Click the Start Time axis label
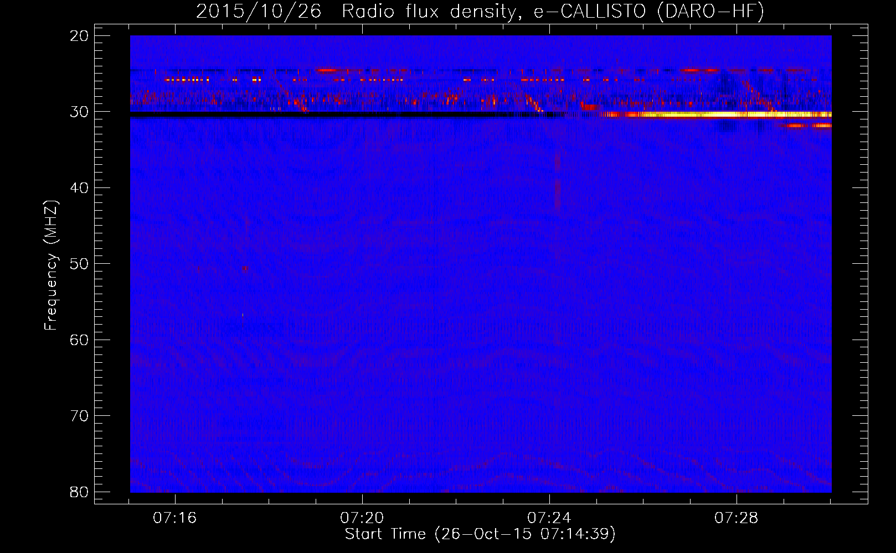This screenshot has width=896, height=553. [x=480, y=534]
